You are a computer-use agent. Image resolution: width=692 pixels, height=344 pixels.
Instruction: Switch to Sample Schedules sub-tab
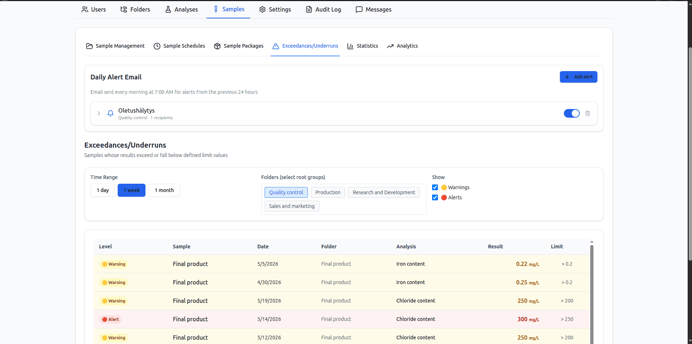(x=179, y=46)
